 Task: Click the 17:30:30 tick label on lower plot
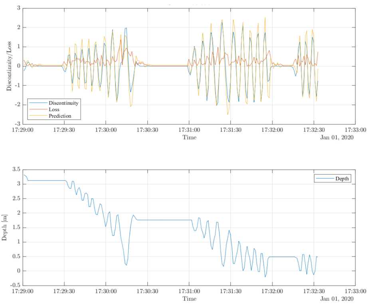tap(147, 292)
